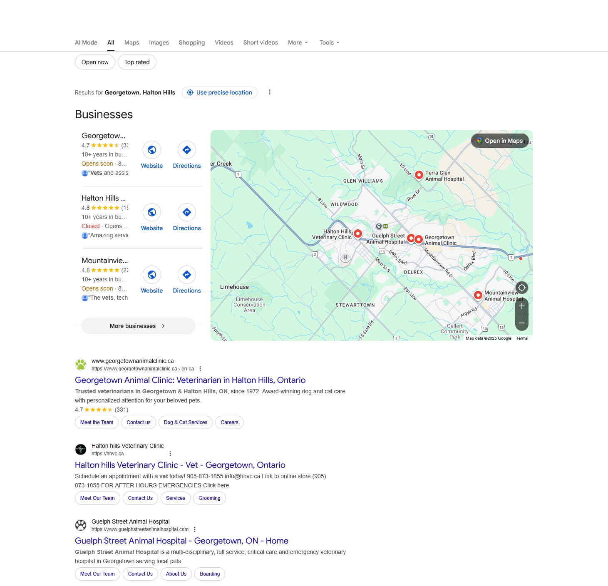This screenshot has width=608, height=586.
Task: Zoom in on the map
Action: click(x=521, y=306)
